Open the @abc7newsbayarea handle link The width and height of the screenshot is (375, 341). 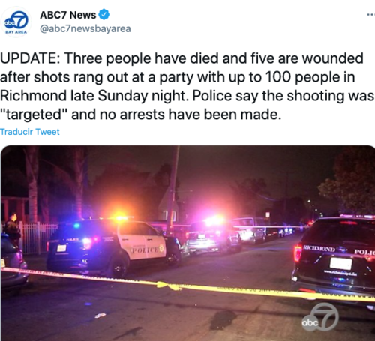click(85, 28)
